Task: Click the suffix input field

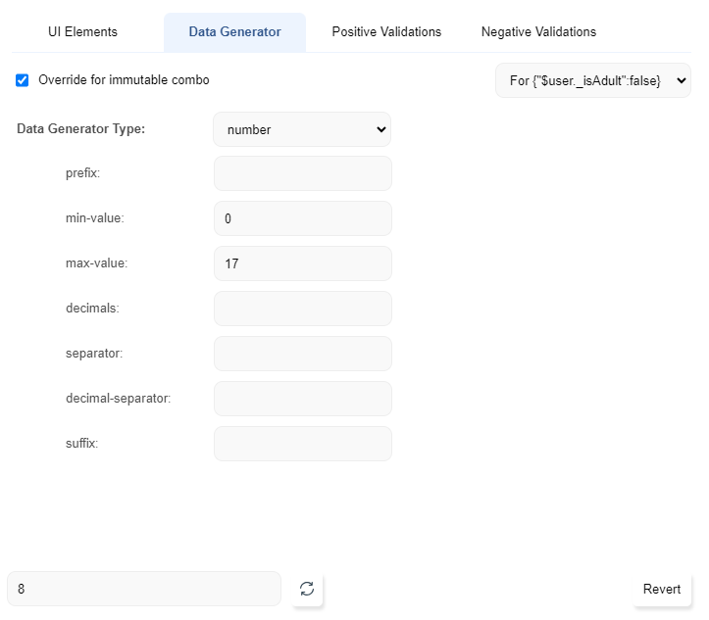Action: (x=302, y=444)
